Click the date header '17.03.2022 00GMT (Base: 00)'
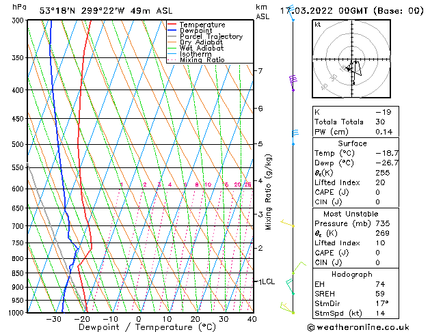Image resolution: width=430 pixels, height=332 pixels. click(x=351, y=11)
